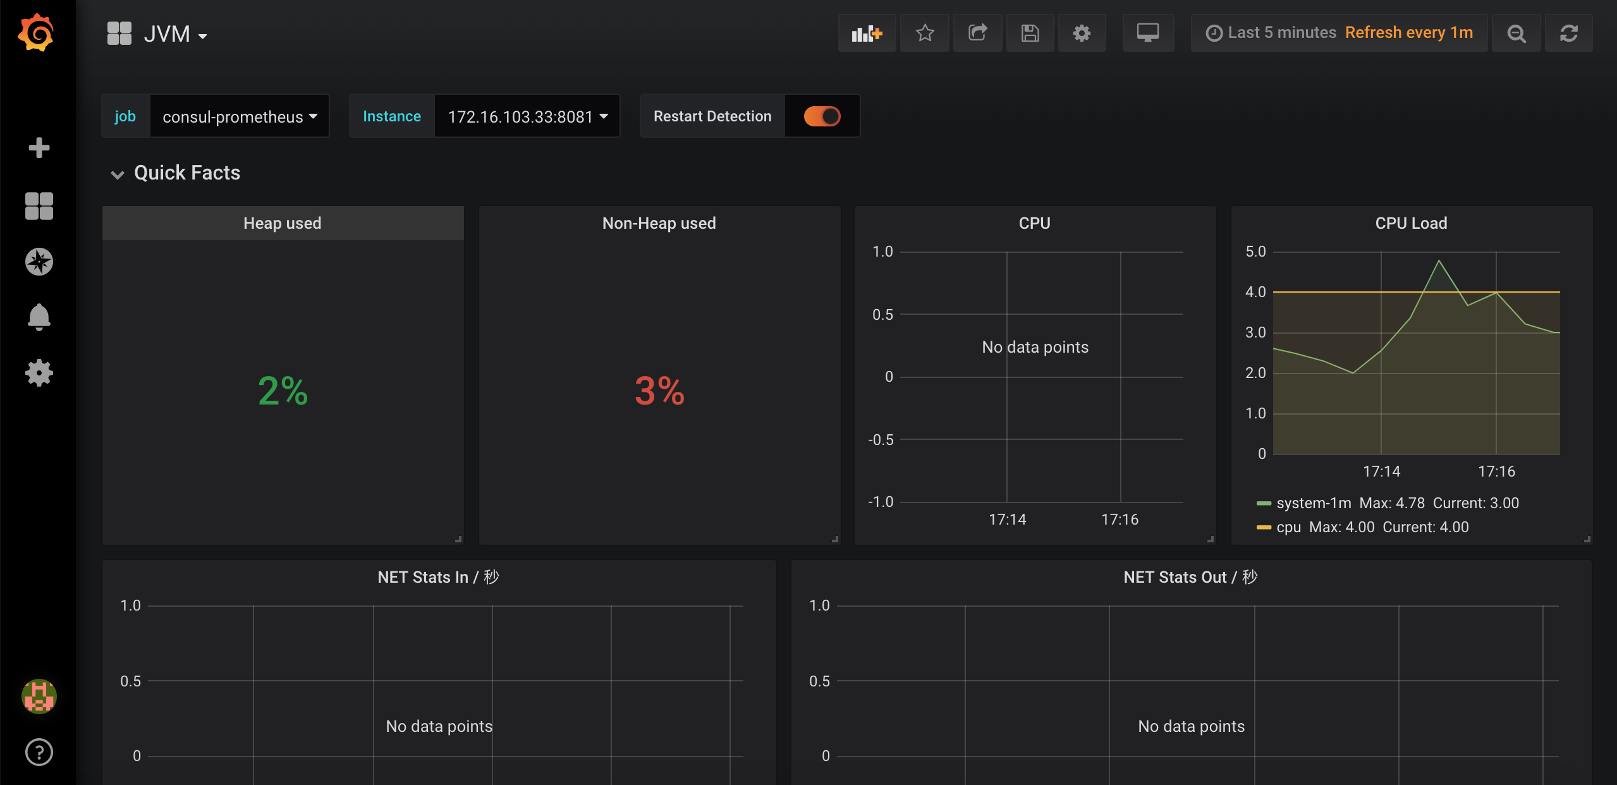
Task: Click the 'Restart Detection' label
Action: point(712,116)
